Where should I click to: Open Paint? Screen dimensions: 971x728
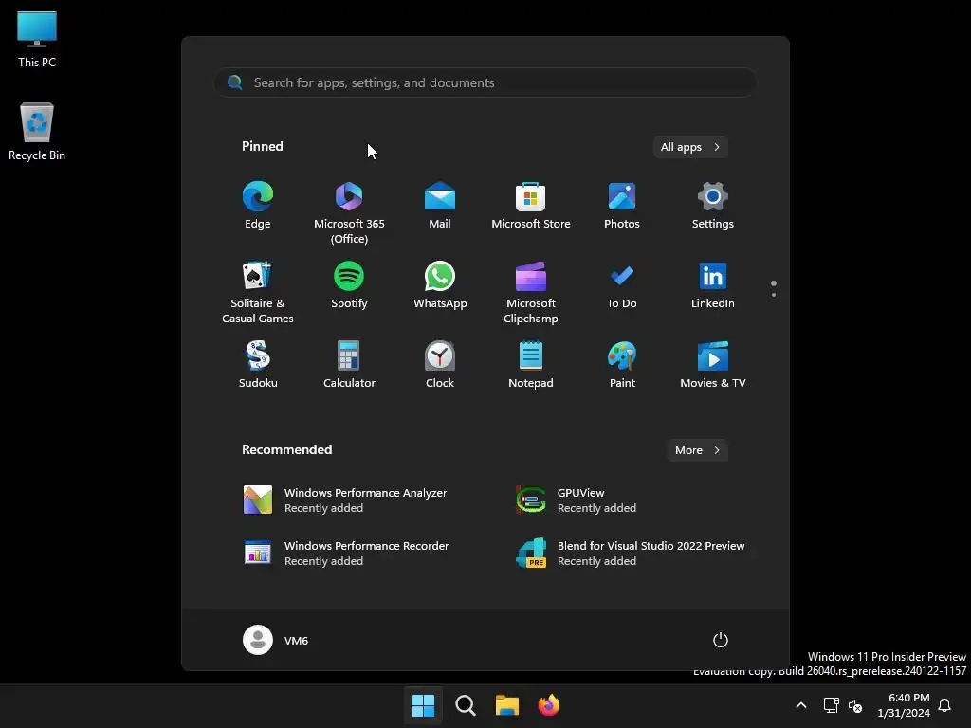622,365
